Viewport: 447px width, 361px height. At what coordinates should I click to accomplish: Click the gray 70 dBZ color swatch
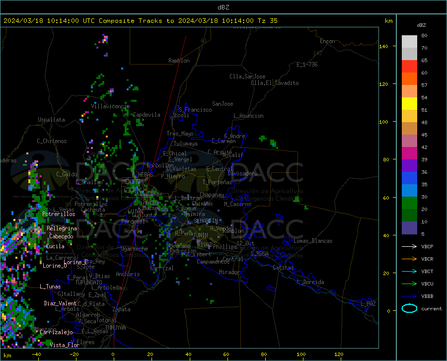coord(409,54)
